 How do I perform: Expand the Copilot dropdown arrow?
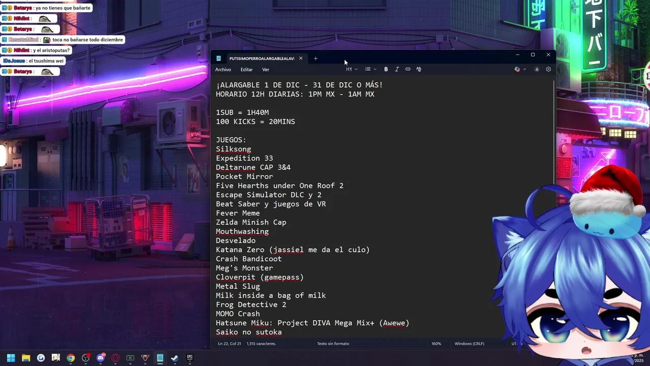click(525, 69)
